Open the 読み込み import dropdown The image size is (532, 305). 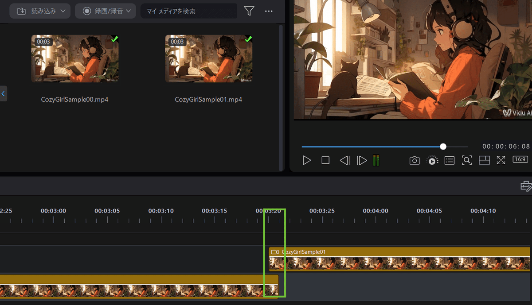click(x=40, y=11)
